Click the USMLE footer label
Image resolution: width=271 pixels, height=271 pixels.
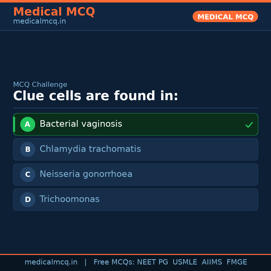185,262
